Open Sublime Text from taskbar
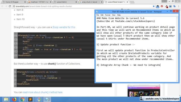 coord(30,99)
